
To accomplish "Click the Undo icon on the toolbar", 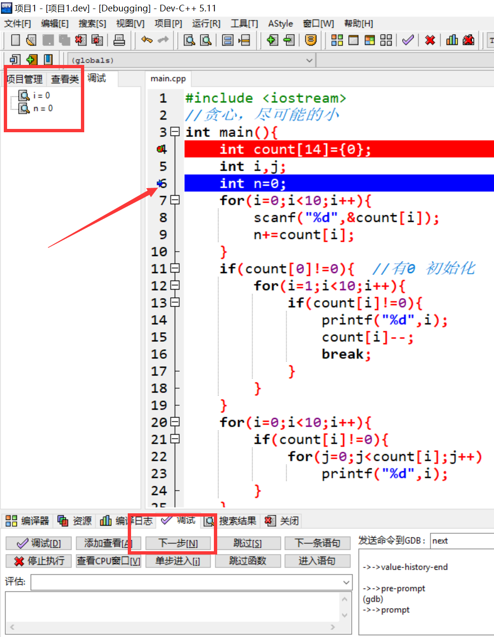I will [147, 40].
